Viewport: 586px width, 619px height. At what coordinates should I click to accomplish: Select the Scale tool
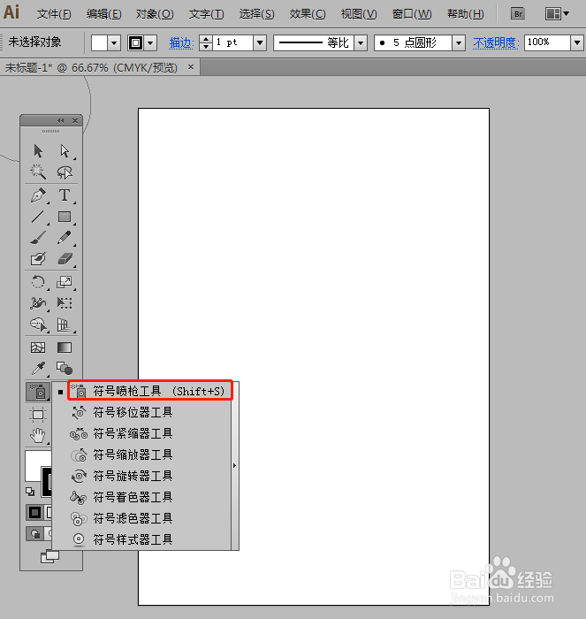65,282
